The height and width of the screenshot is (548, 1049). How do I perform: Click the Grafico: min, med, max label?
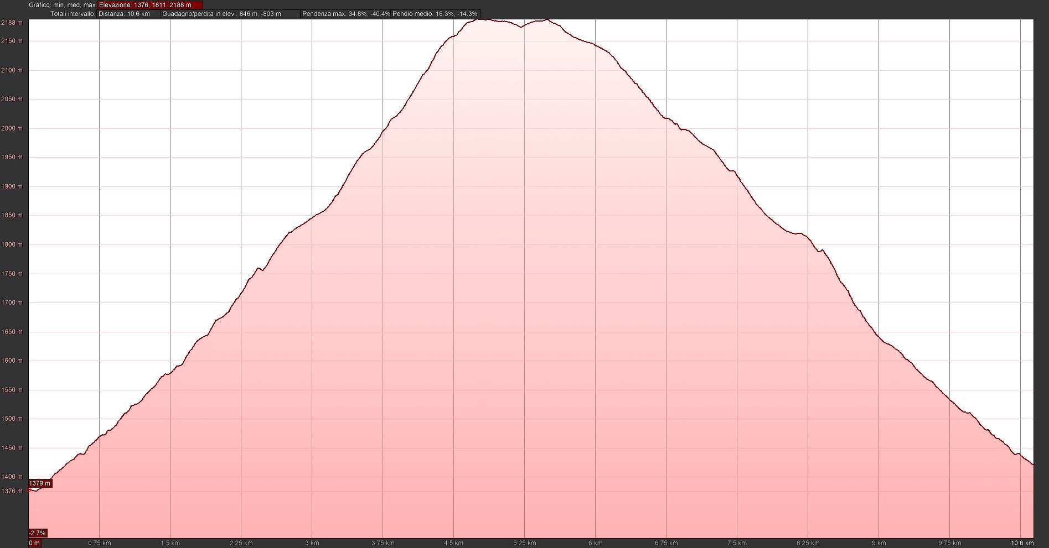[x=62, y=5]
